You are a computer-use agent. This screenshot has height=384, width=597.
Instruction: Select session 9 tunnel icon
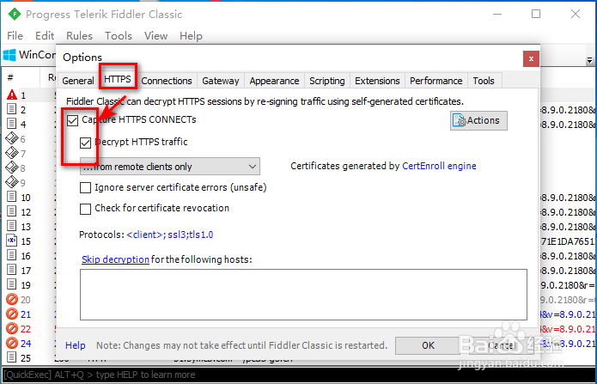click(x=12, y=182)
